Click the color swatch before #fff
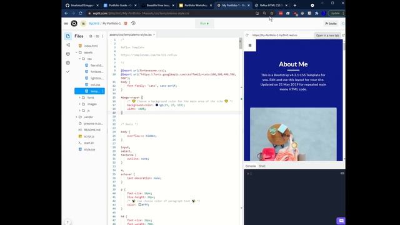 click(x=140, y=204)
